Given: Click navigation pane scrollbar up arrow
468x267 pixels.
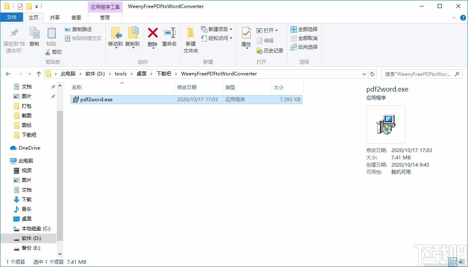Looking at the screenshot, I should [60, 86].
